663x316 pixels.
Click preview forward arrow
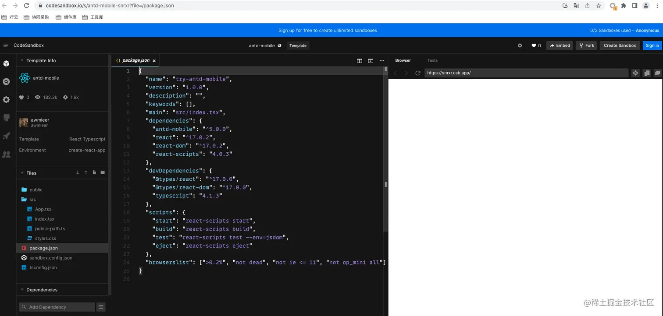(406, 73)
